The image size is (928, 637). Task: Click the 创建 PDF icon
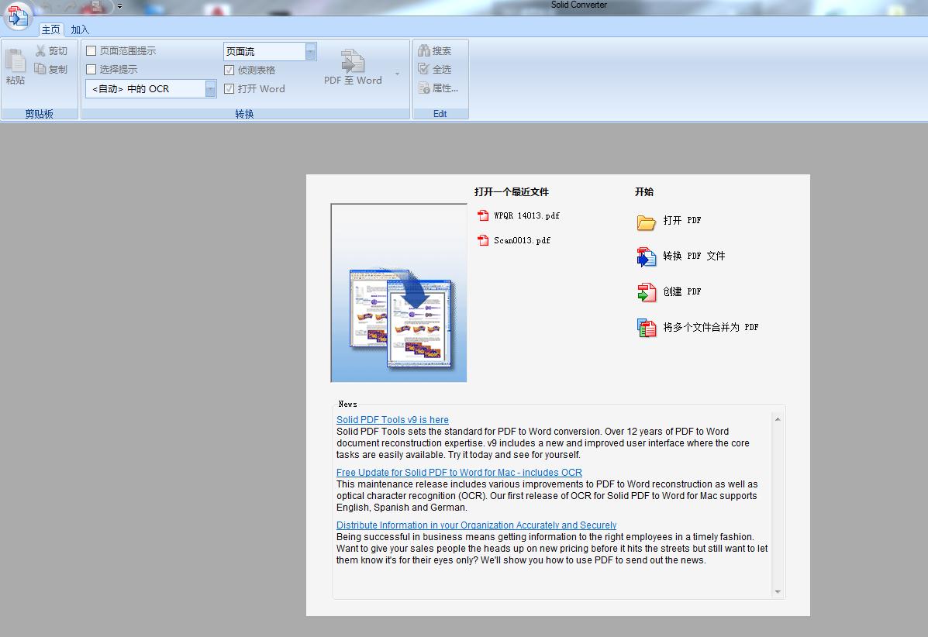coord(647,292)
